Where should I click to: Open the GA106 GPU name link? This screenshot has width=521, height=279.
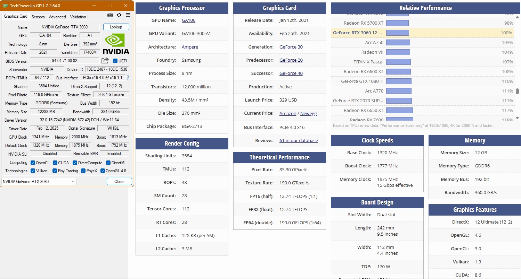coord(189,20)
